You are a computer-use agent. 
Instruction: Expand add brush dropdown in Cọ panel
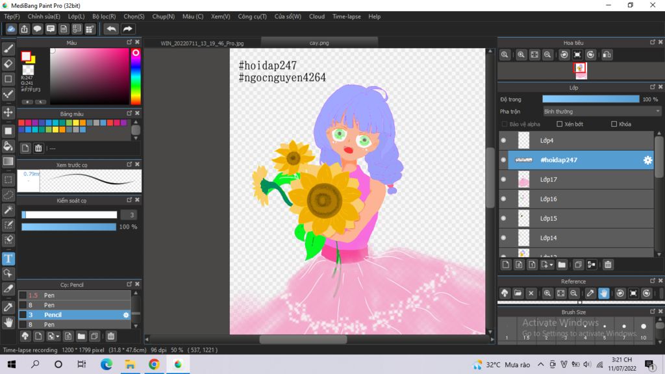point(57,337)
